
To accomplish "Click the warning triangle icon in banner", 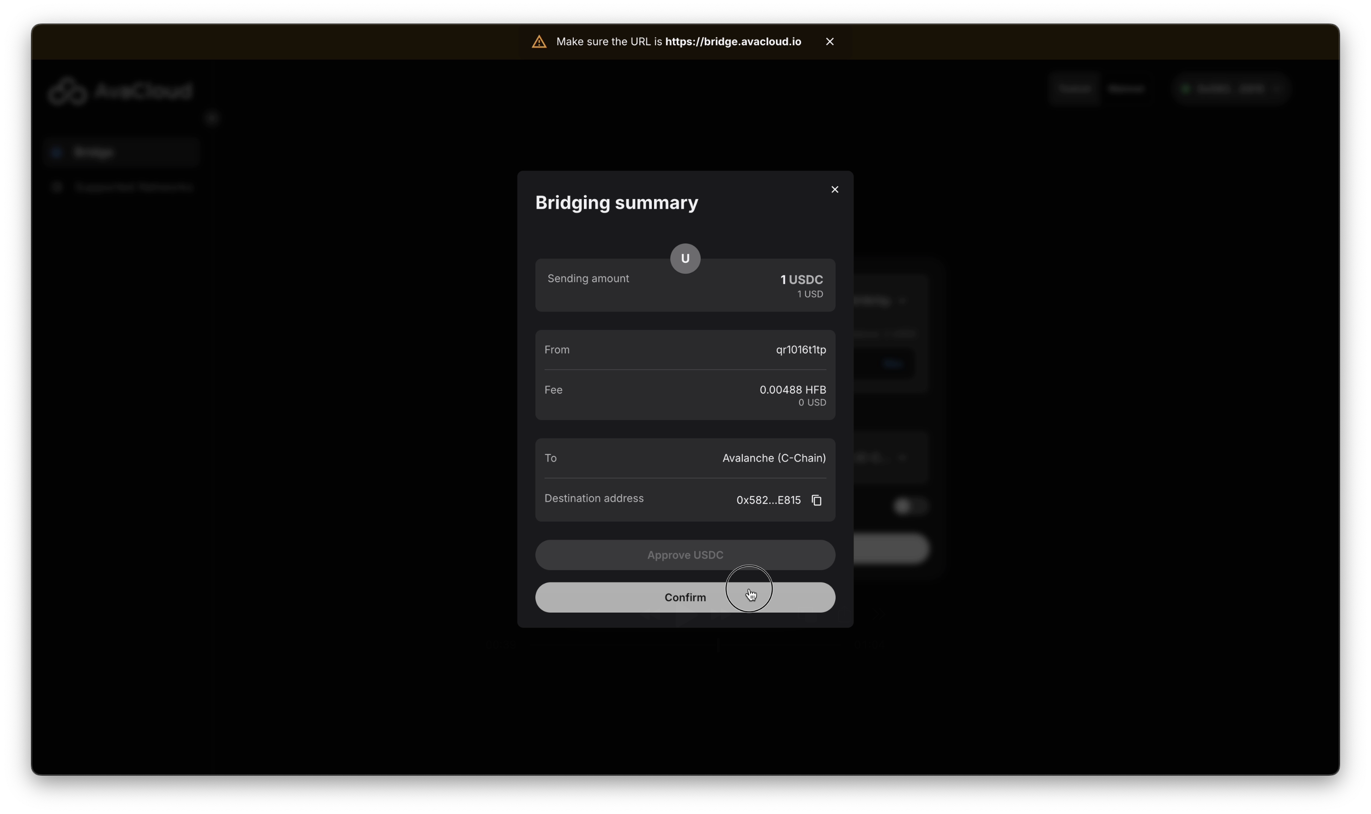I will 539,42.
